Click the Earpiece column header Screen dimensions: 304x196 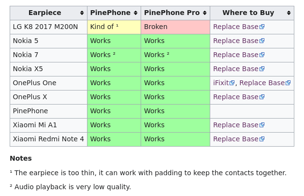pyautogui.click(x=44, y=13)
